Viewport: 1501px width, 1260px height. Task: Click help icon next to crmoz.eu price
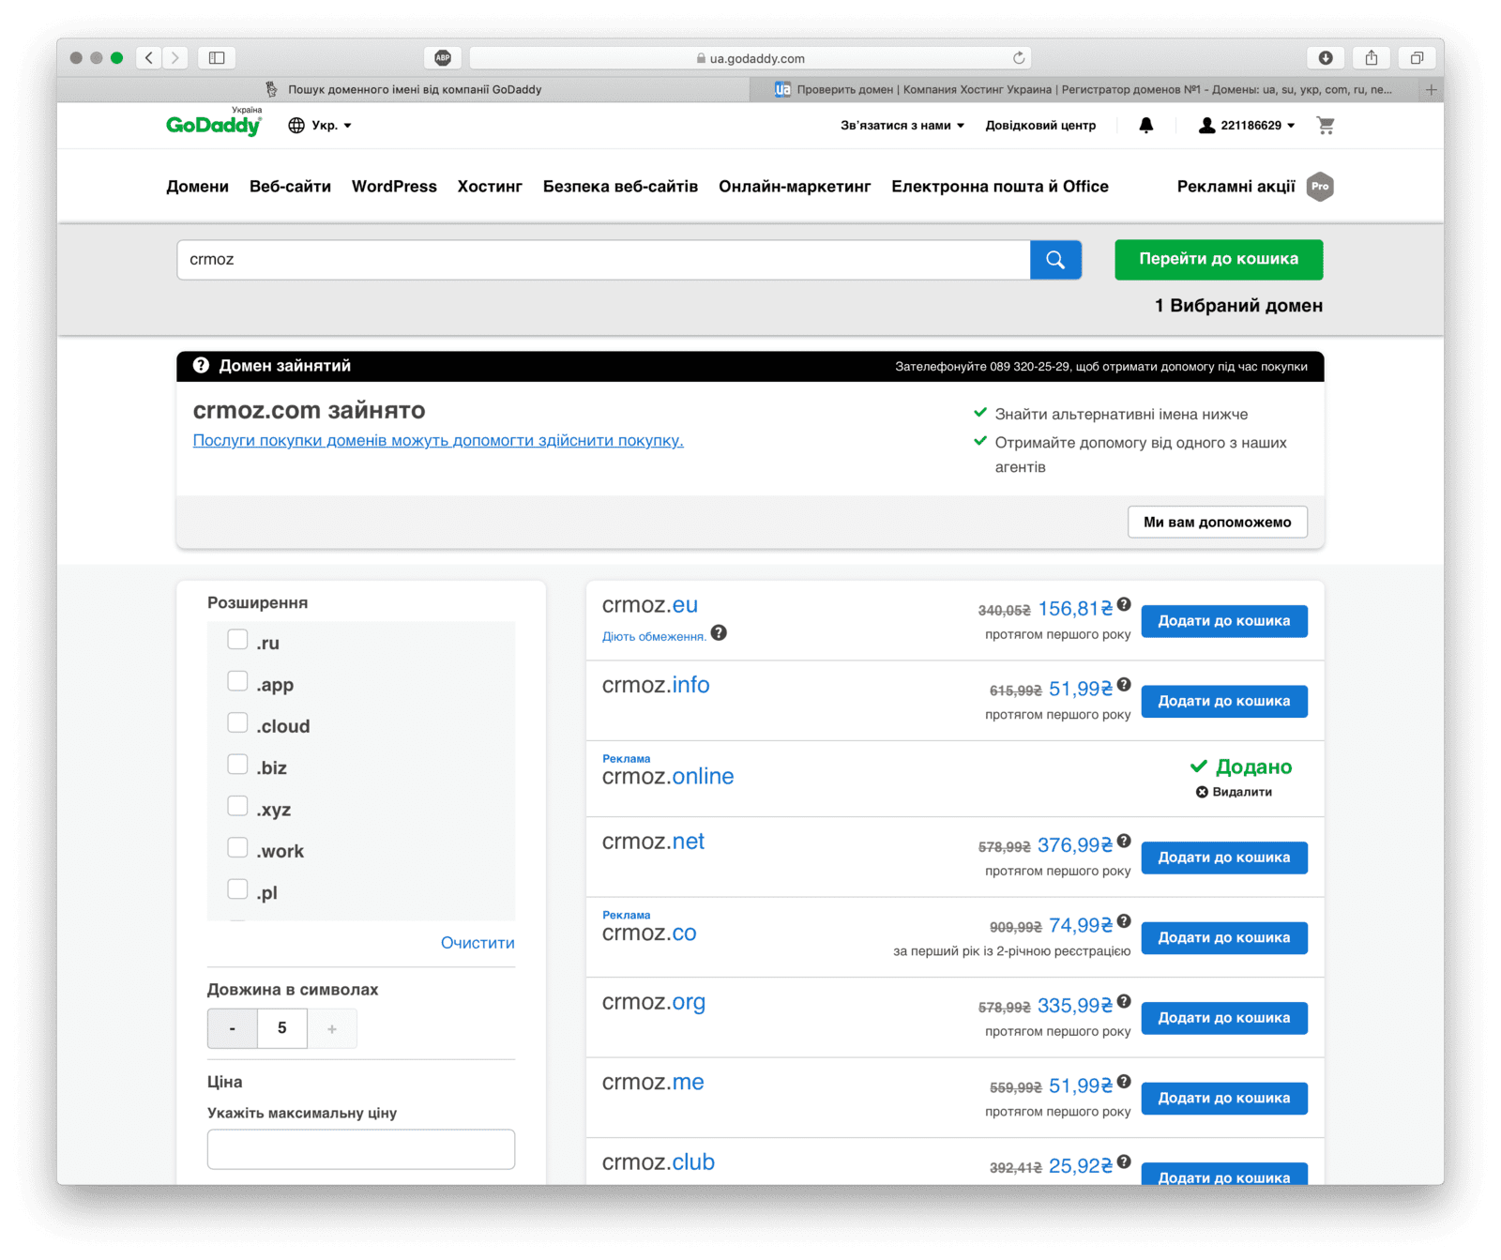click(x=1124, y=605)
